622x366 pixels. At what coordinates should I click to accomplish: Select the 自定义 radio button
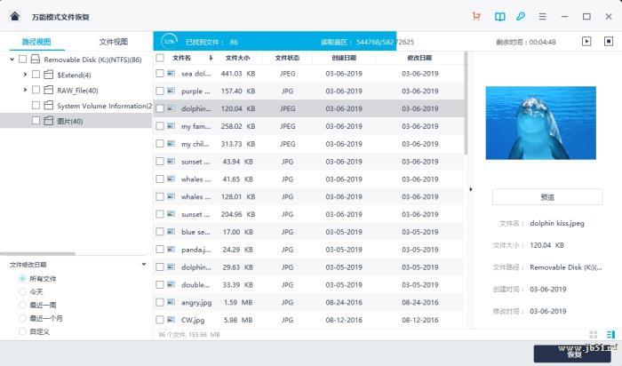coord(22,331)
